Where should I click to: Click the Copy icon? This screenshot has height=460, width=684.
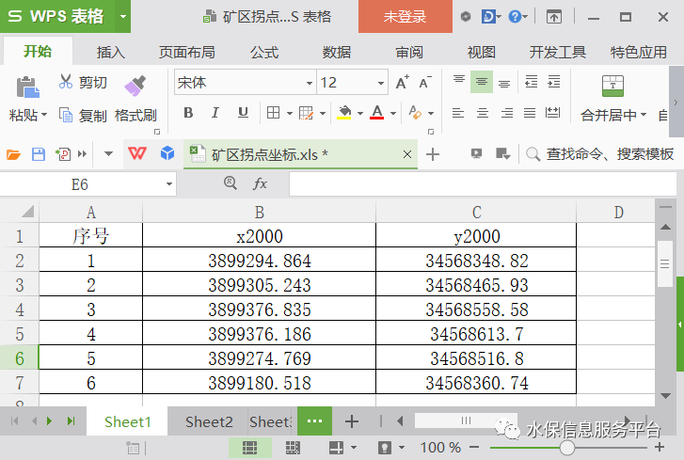pos(66,115)
